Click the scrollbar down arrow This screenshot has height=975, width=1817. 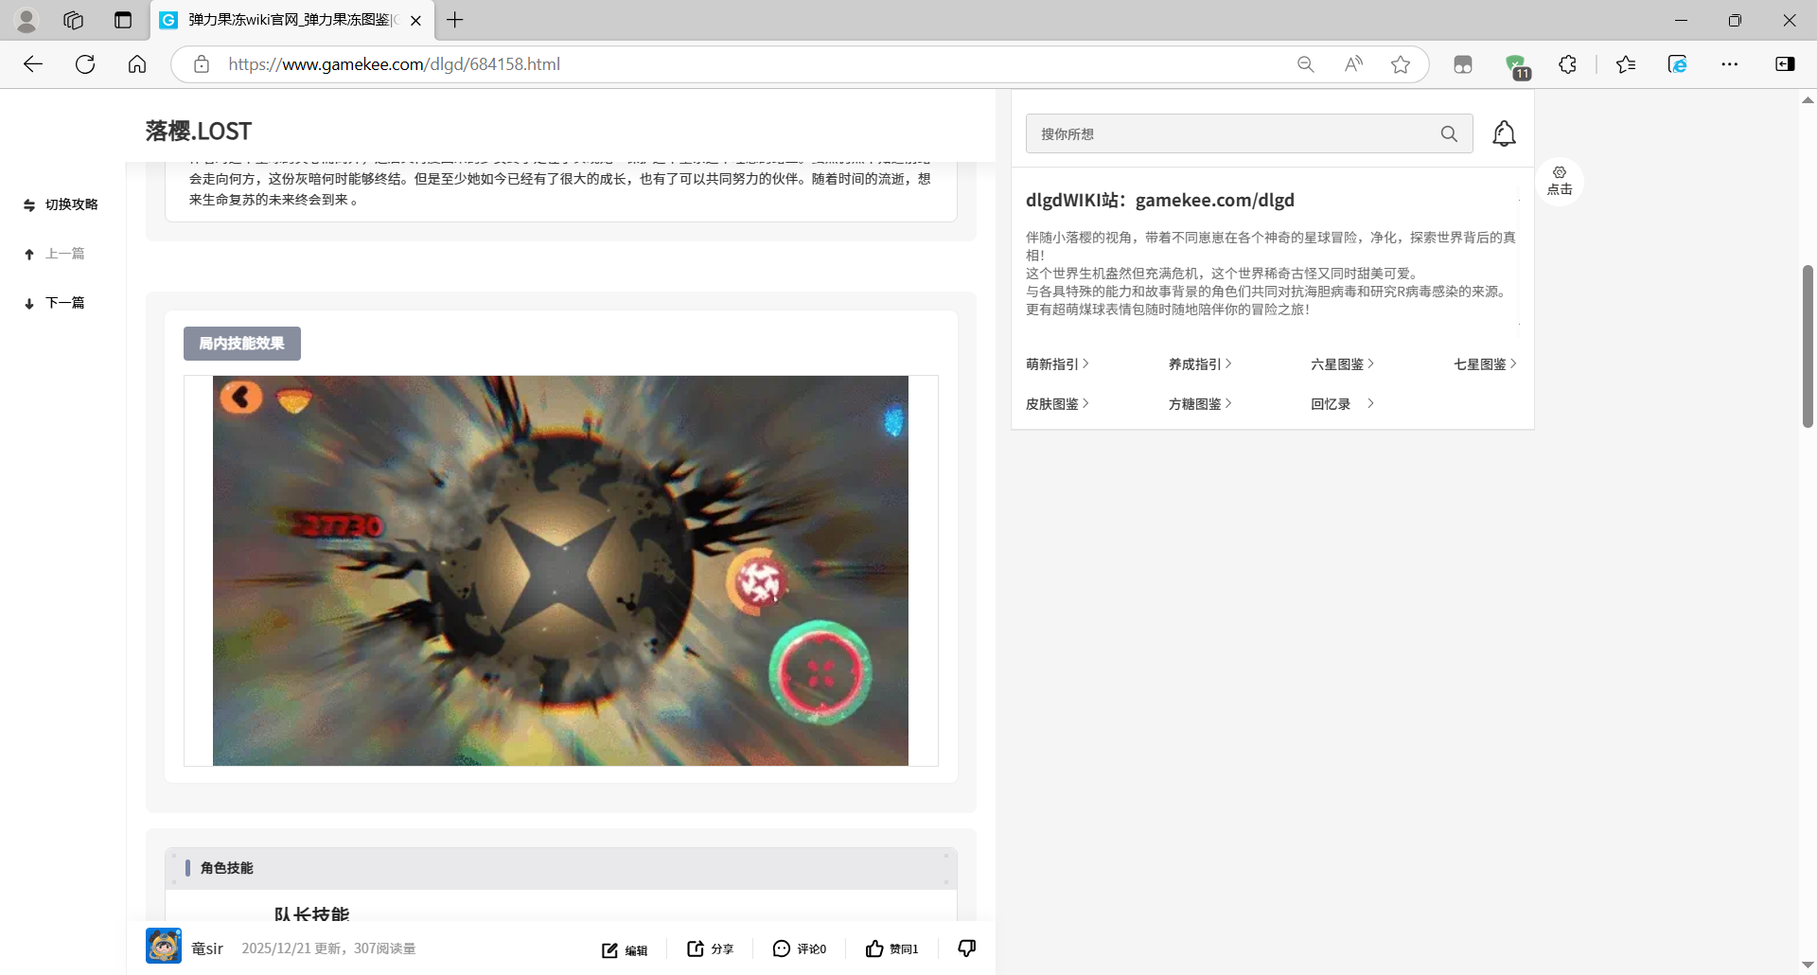coord(1808,966)
